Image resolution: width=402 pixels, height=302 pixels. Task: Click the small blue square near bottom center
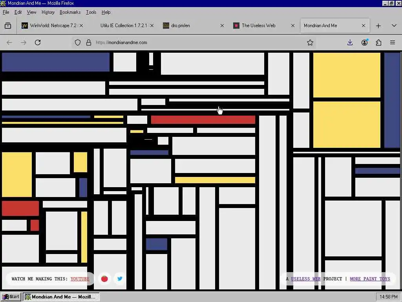157,244
